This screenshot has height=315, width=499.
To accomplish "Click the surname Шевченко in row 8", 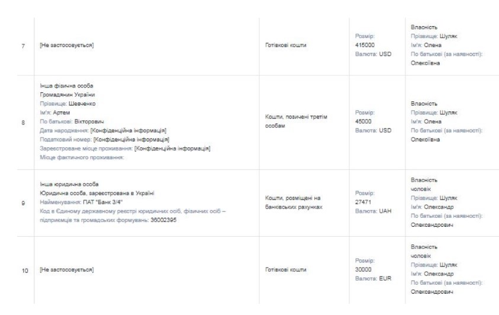I will point(87,103).
